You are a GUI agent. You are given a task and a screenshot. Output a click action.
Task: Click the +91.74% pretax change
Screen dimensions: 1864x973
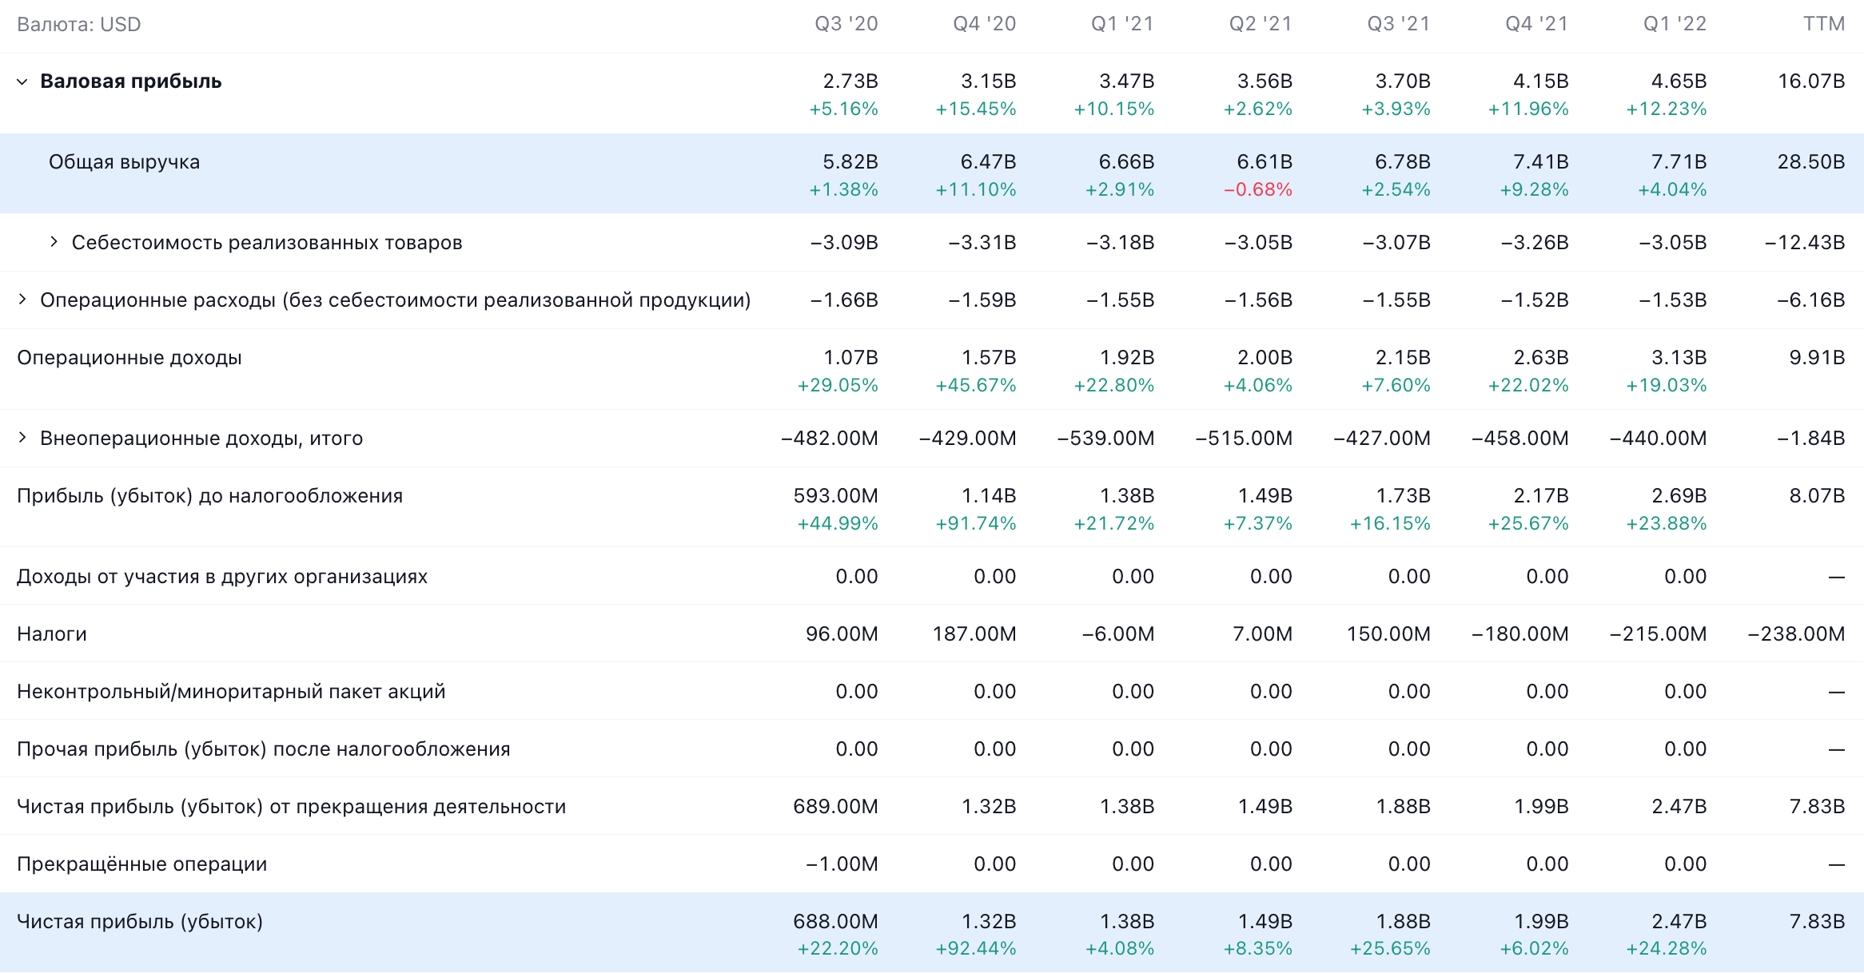coord(976,523)
